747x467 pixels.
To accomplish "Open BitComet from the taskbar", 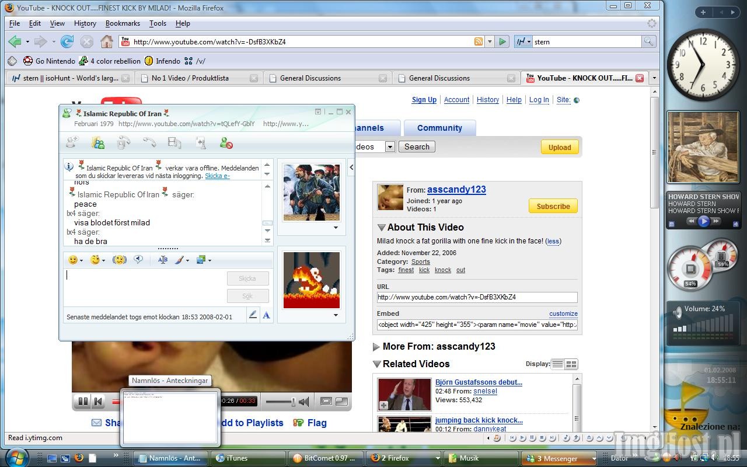I will pos(326,458).
